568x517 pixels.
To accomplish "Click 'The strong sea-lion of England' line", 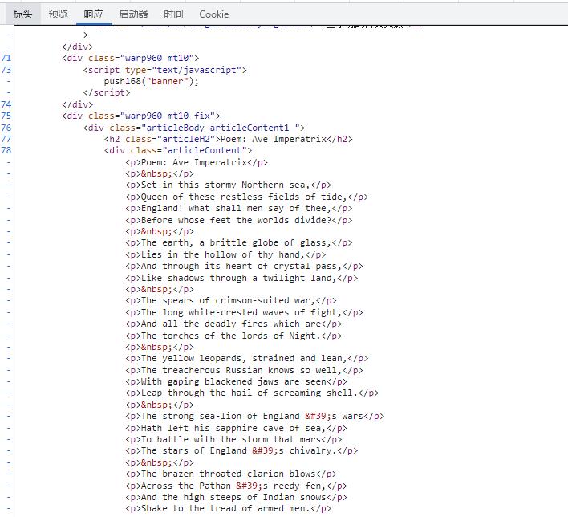I will tap(254, 416).
